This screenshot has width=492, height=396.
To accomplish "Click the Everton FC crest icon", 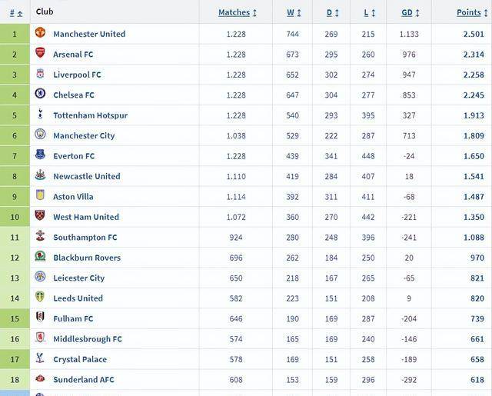I will (40, 155).
